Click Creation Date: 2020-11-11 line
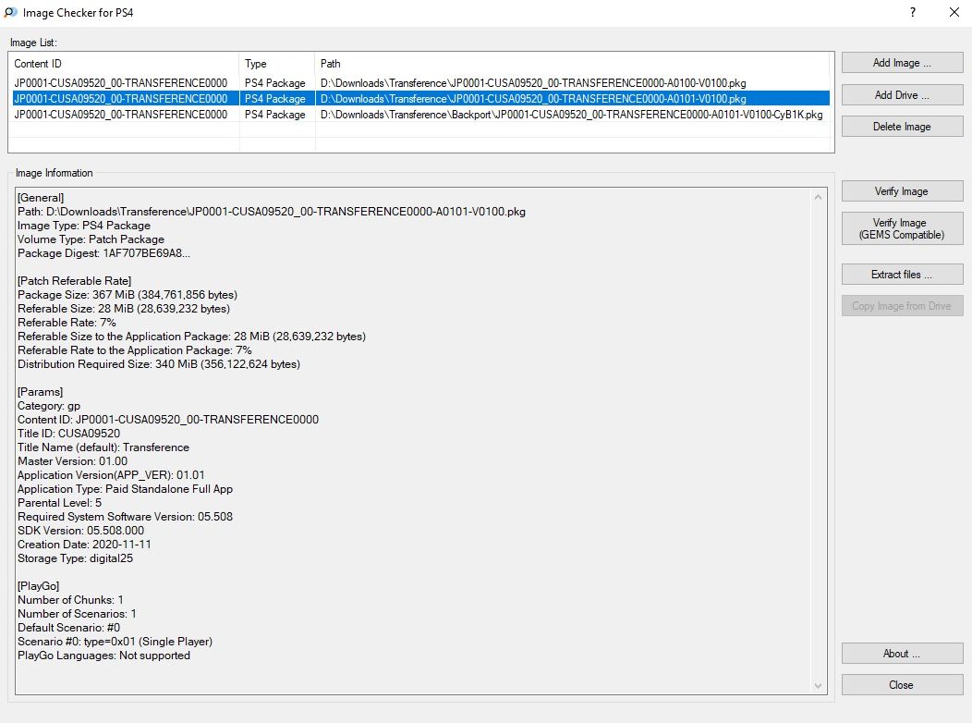972x723 pixels. [84, 545]
